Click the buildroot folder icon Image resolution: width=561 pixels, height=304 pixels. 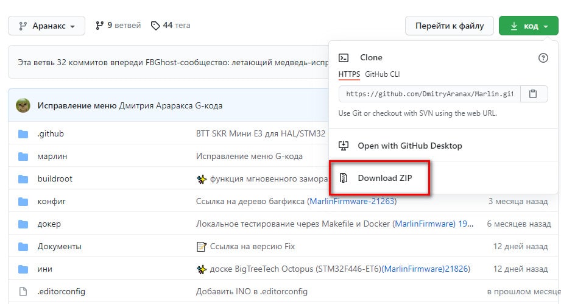coord(23,179)
